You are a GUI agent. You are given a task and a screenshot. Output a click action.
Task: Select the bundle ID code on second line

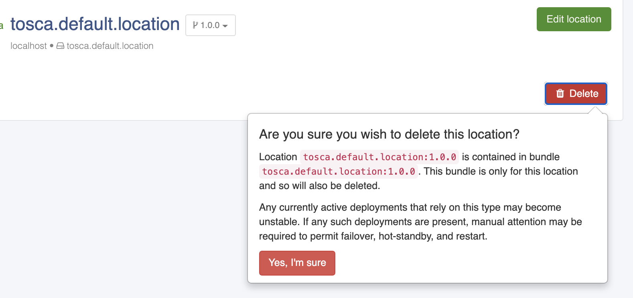pyautogui.click(x=339, y=171)
